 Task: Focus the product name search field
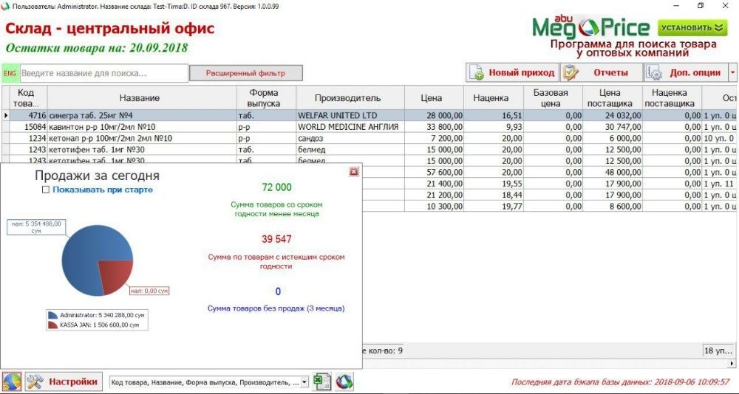pos(103,74)
